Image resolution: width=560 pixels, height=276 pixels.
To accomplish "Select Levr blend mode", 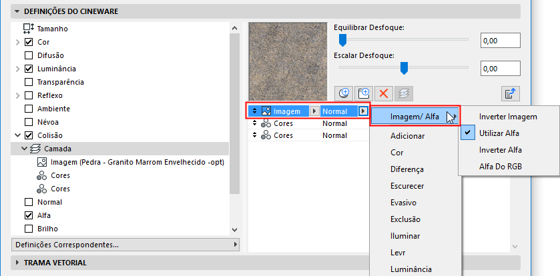I will point(398,253).
